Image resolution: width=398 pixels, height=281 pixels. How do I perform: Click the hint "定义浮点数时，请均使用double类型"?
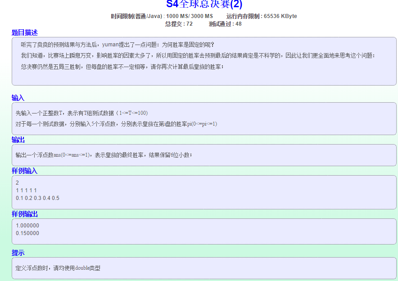(x=58, y=268)
